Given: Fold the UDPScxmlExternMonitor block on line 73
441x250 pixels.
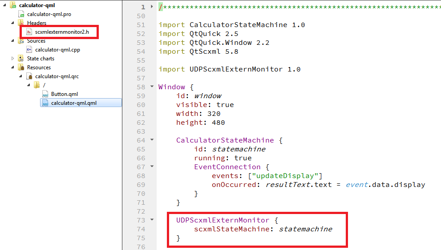Looking at the screenshot, I should click(x=152, y=219).
